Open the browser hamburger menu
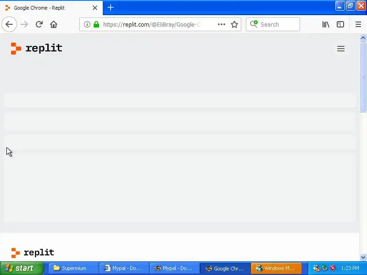The image size is (367, 275). tap(358, 24)
